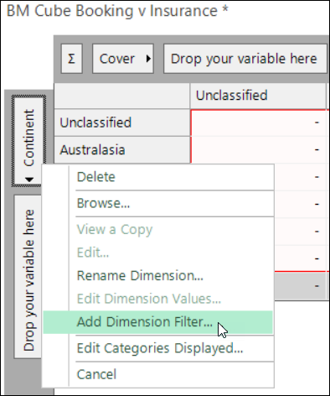Expand the Continent dropdown arrow
The width and height of the screenshot is (330, 396).
point(29,180)
